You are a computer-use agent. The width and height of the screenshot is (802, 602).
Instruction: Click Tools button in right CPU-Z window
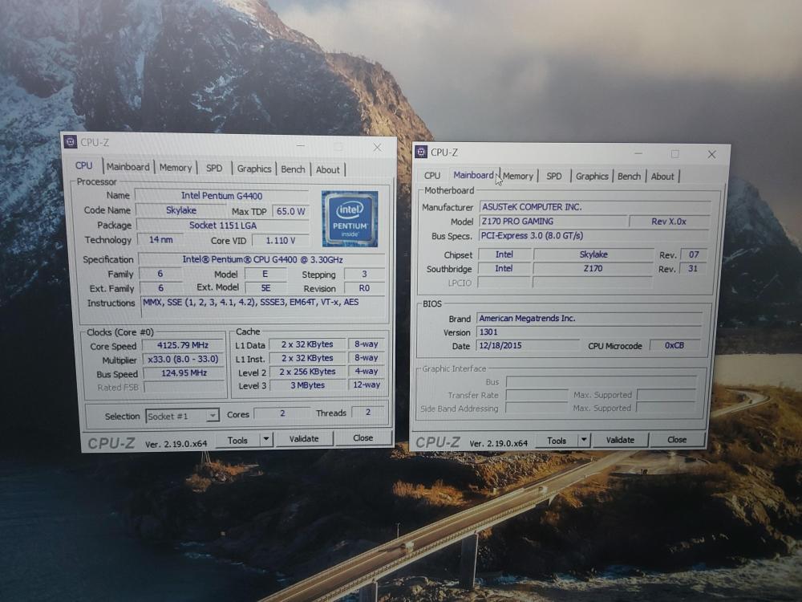pyautogui.click(x=557, y=440)
